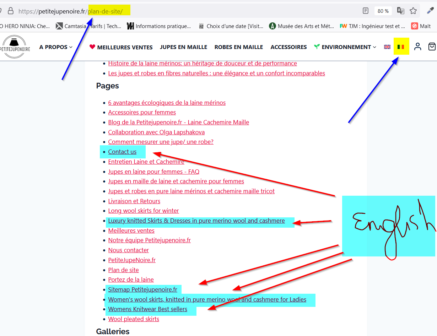This screenshot has height=336, width=437.
Task: Go to 'Livraison et Retours' page
Action: point(134,201)
